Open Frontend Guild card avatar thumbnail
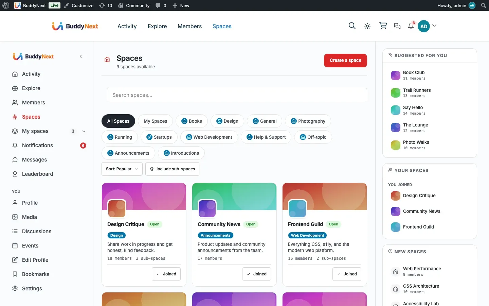Screen dimensions: 489x306 click(297, 208)
